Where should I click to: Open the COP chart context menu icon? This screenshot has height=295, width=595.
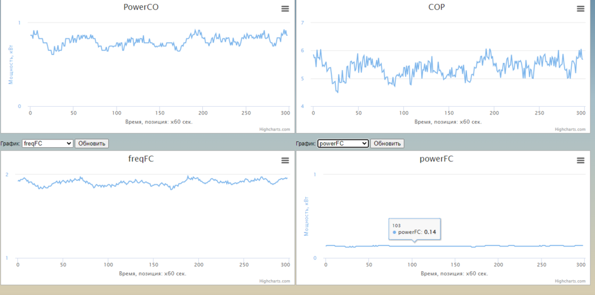coord(580,8)
